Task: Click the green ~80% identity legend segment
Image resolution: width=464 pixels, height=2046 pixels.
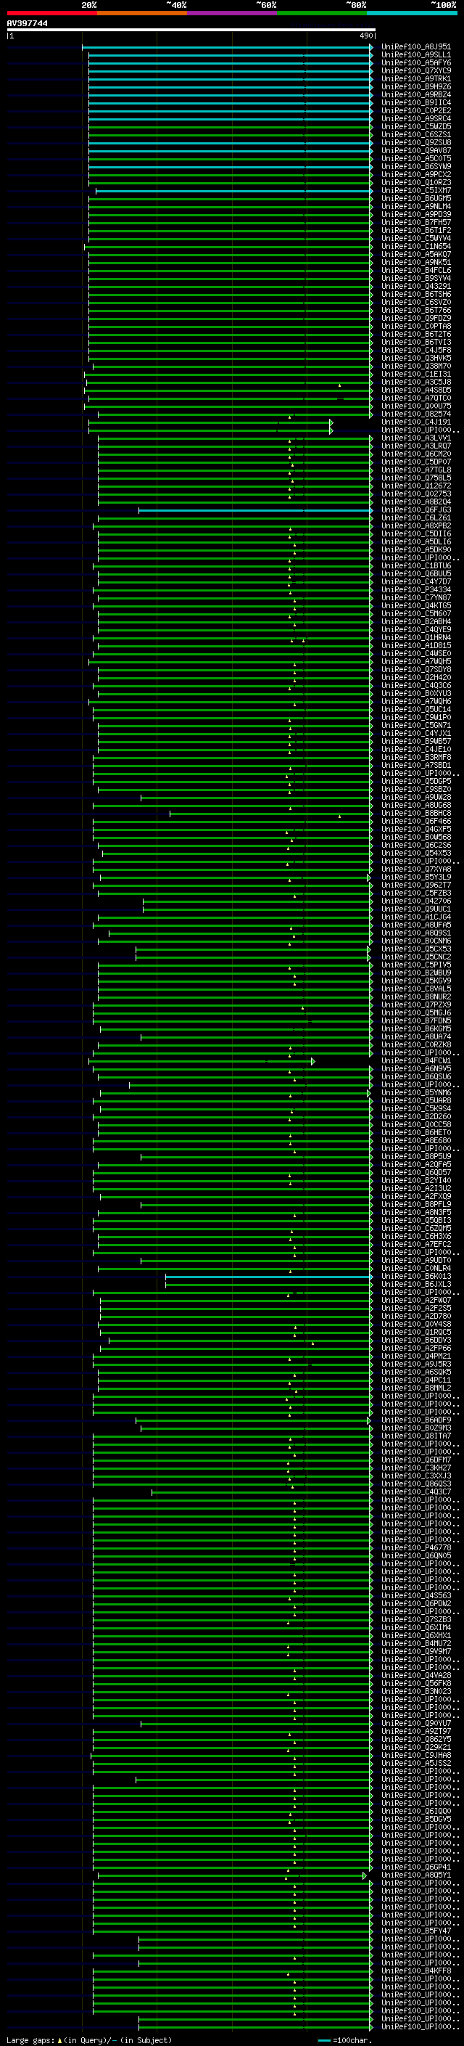Action: (x=322, y=13)
